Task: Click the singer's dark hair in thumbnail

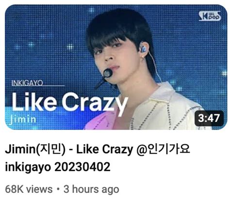Action: 120,26
